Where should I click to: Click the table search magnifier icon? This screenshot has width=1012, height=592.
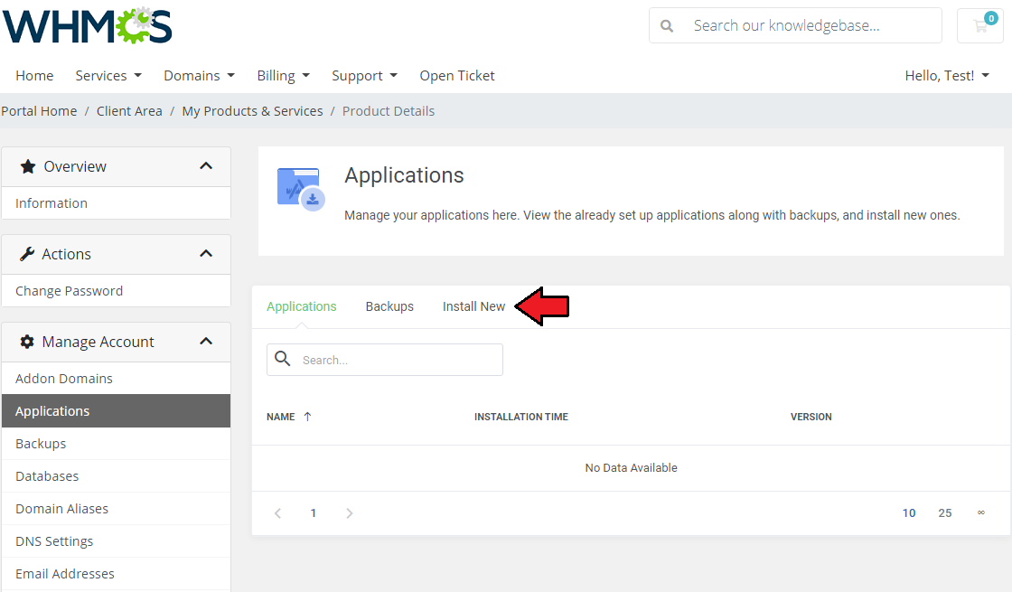(283, 358)
